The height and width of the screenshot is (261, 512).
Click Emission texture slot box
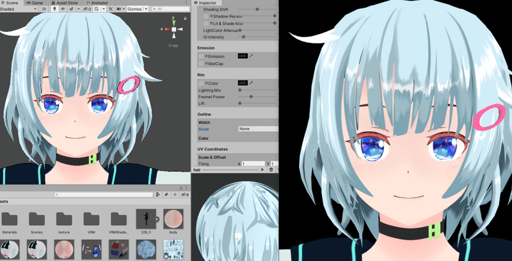coord(201,56)
